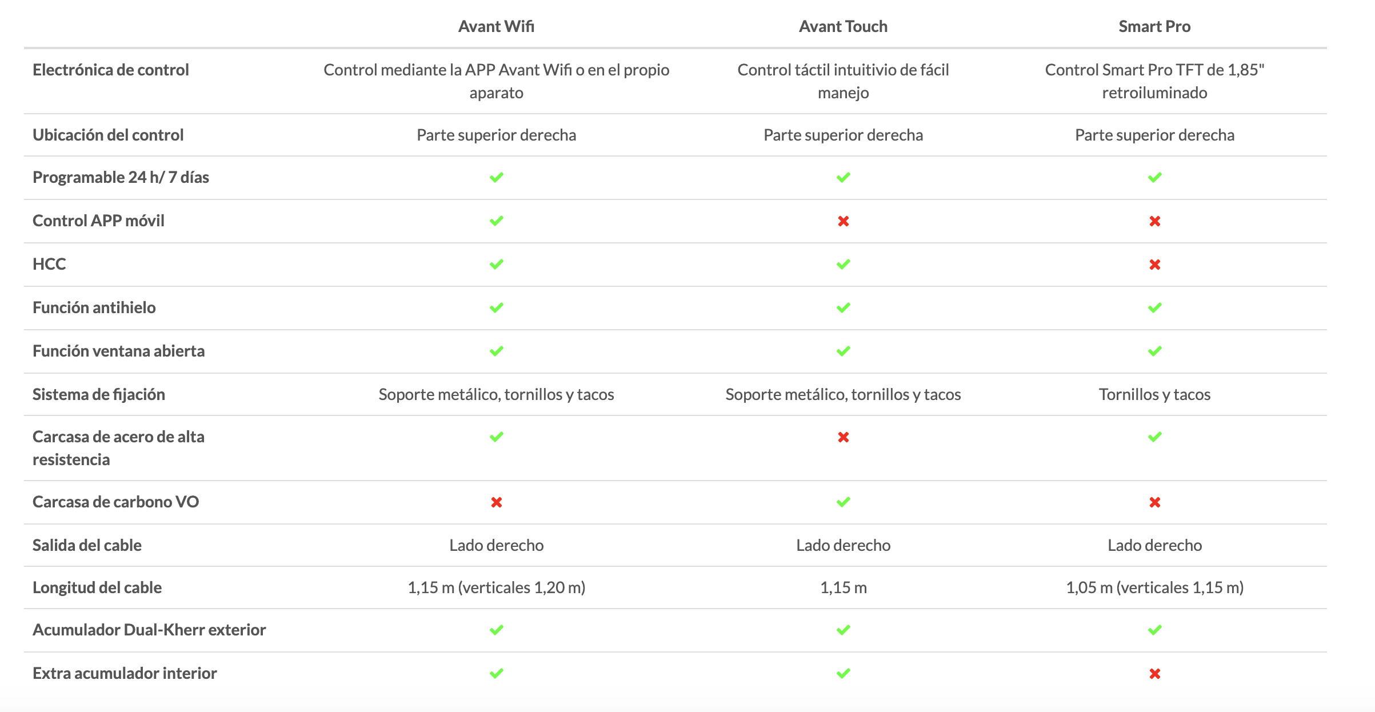The image size is (1375, 712).
Task: Click the green check for Avant Wifi Extra acumulador interior
Action: pyautogui.click(x=497, y=673)
